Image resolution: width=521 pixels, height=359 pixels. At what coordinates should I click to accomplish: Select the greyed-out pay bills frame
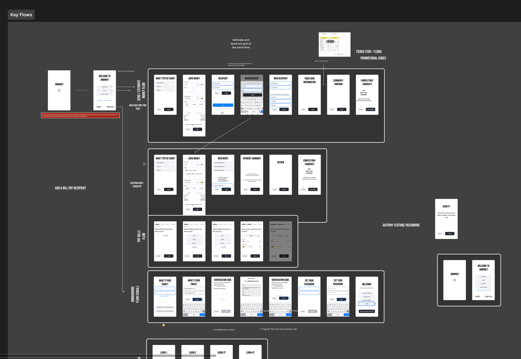click(x=281, y=241)
